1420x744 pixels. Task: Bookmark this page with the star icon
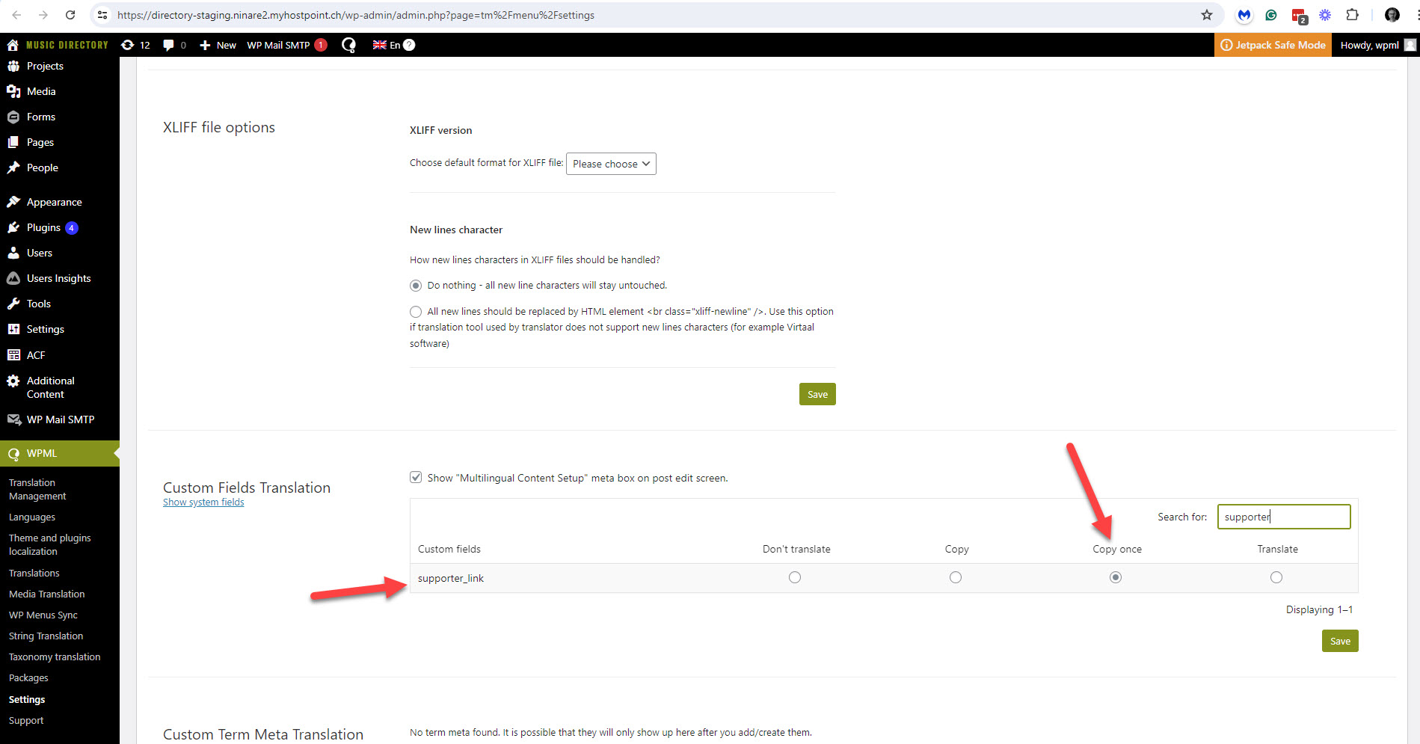click(x=1206, y=15)
